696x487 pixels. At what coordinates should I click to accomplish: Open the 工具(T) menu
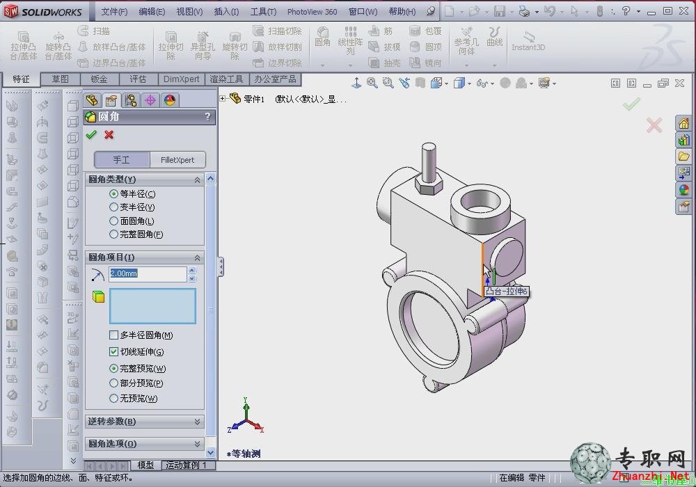pos(263,12)
